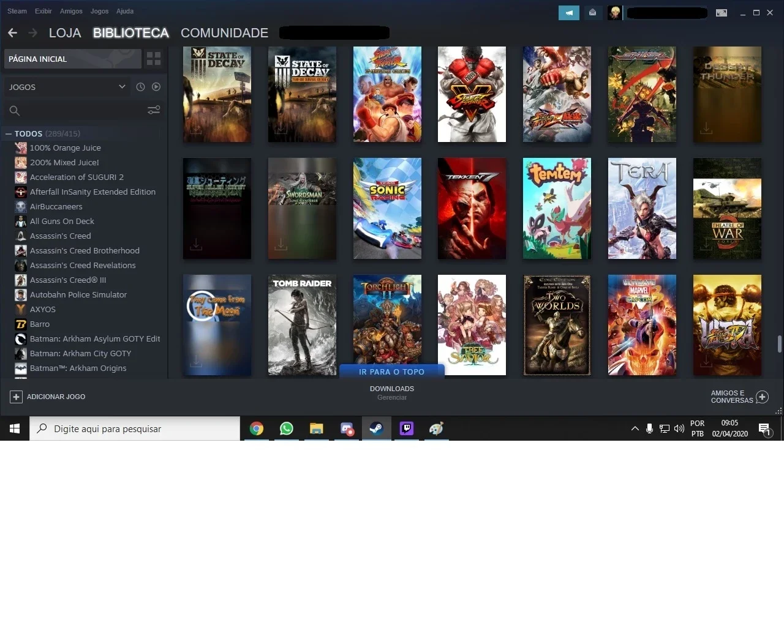
Task: Go to the LOJA tab
Action: pyautogui.click(x=65, y=33)
